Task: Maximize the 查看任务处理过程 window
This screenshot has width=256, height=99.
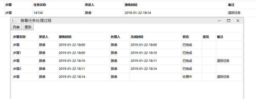Action: point(229,21)
